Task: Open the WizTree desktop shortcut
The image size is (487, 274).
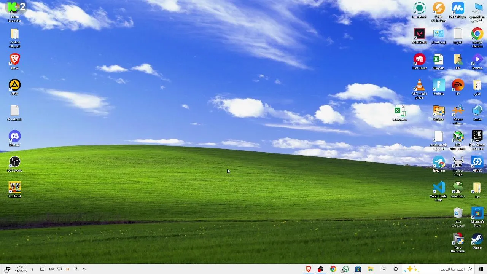Action: (439, 113)
